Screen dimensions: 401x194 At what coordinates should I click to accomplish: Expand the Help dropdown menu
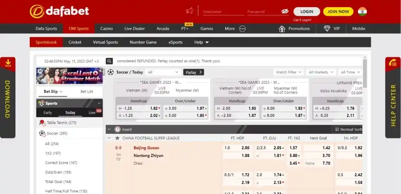point(202,42)
